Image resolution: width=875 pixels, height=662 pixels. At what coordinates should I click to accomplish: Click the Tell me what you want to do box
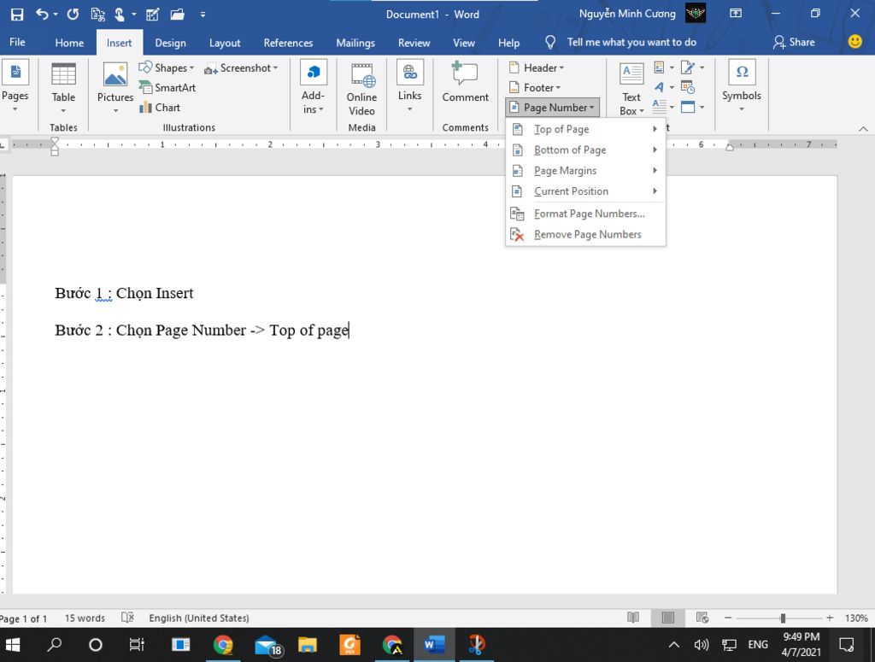tap(620, 43)
